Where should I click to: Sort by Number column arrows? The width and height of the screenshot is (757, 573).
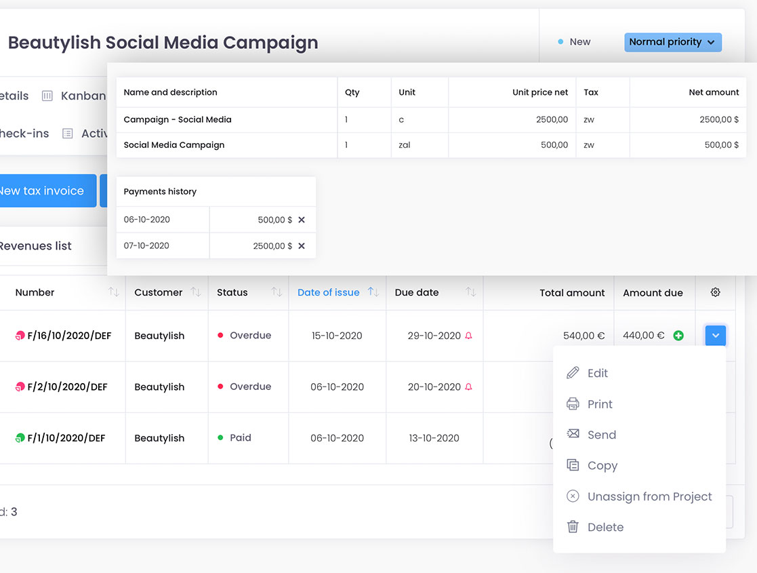tap(113, 292)
